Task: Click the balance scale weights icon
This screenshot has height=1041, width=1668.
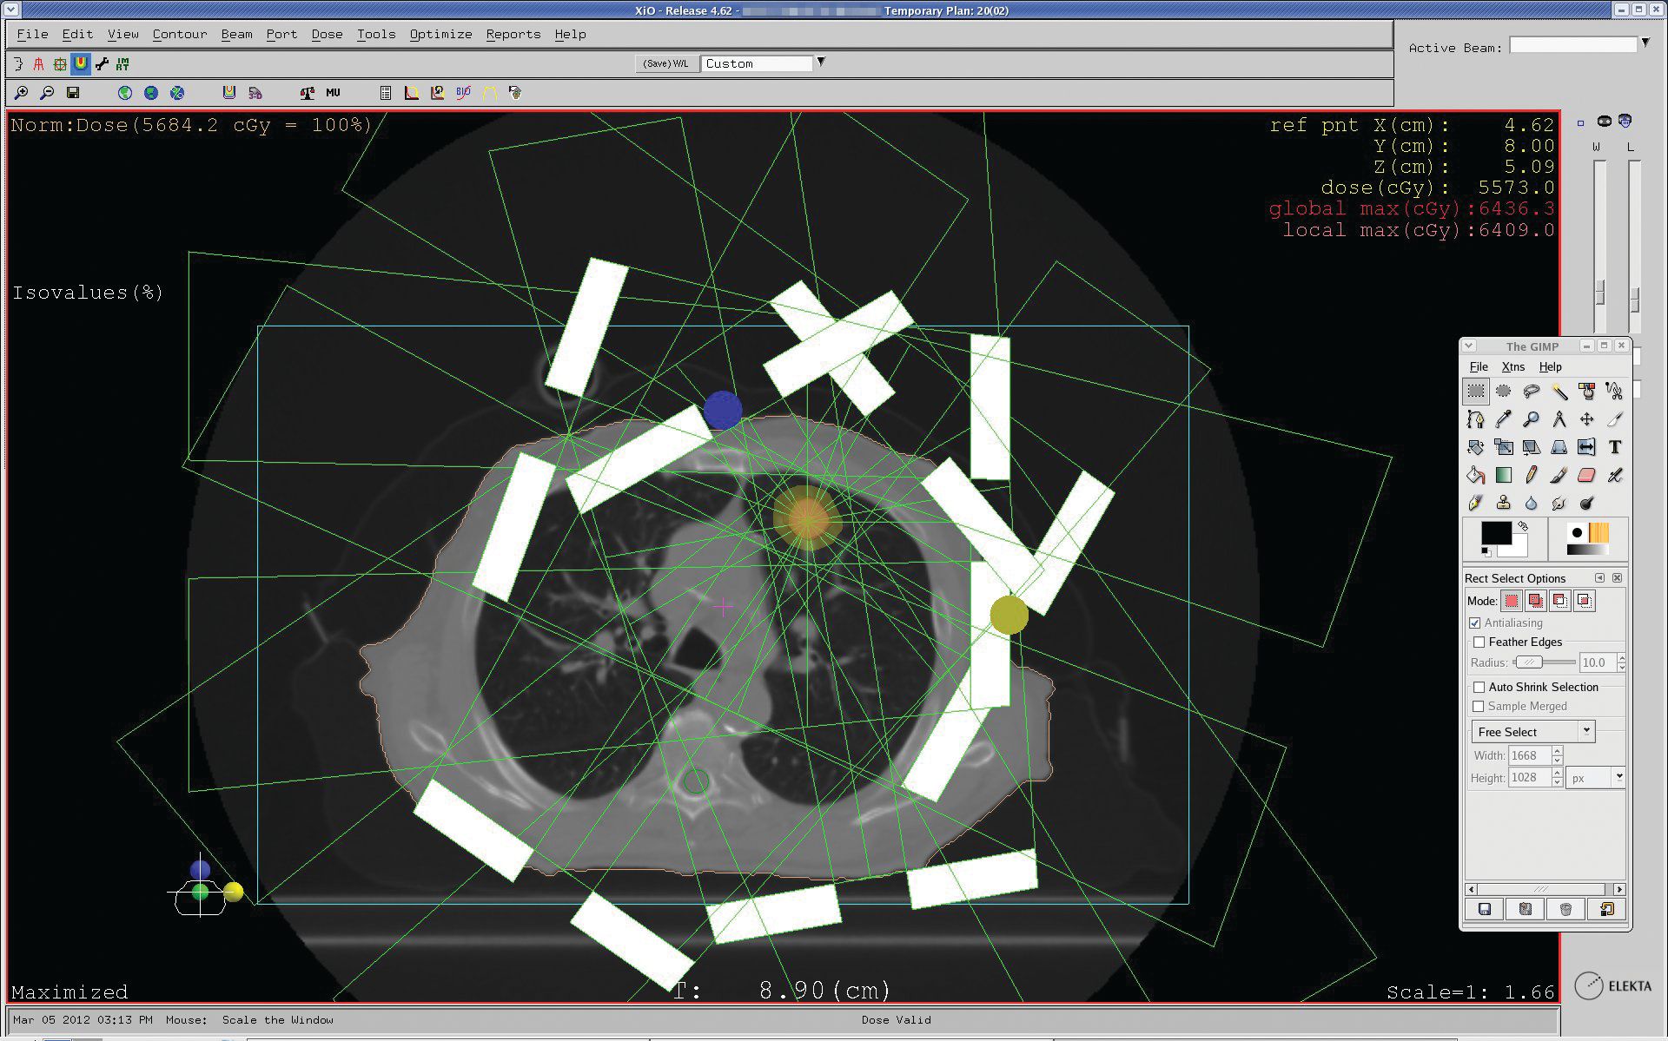Action: coord(308,92)
